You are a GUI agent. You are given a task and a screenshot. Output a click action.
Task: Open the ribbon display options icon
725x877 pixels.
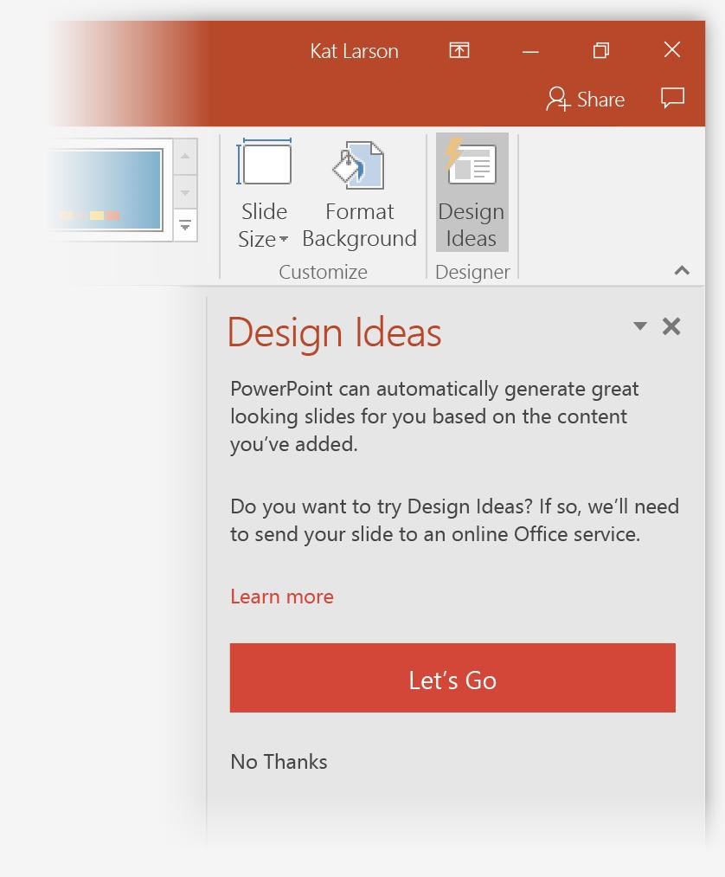pos(459,51)
